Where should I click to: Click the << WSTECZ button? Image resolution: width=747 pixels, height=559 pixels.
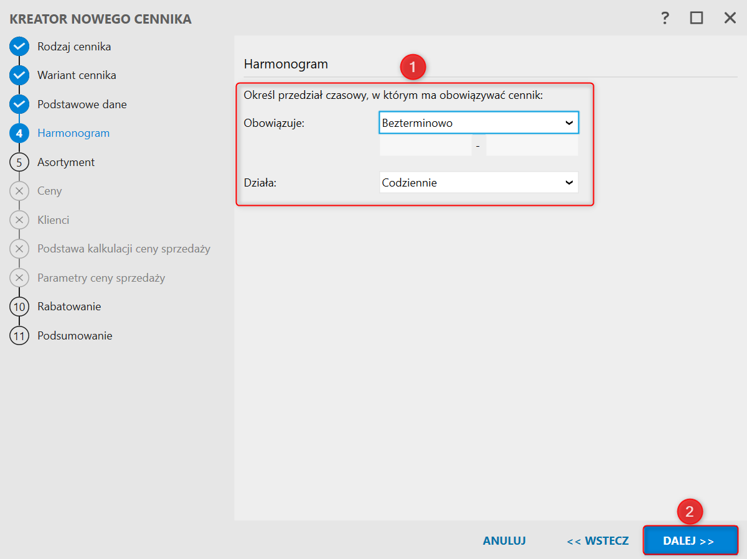[x=598, y=541]
